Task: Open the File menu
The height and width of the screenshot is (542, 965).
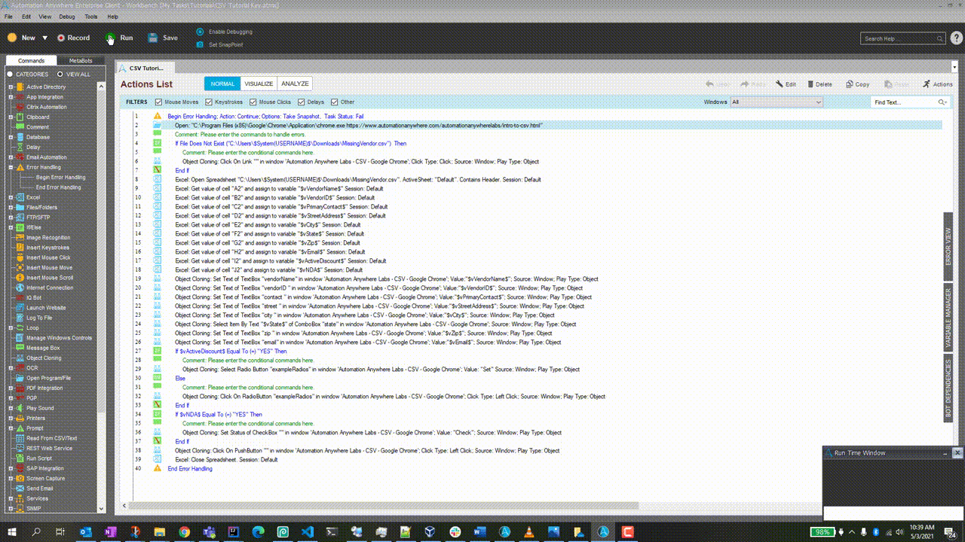Action: click(8, 16)
